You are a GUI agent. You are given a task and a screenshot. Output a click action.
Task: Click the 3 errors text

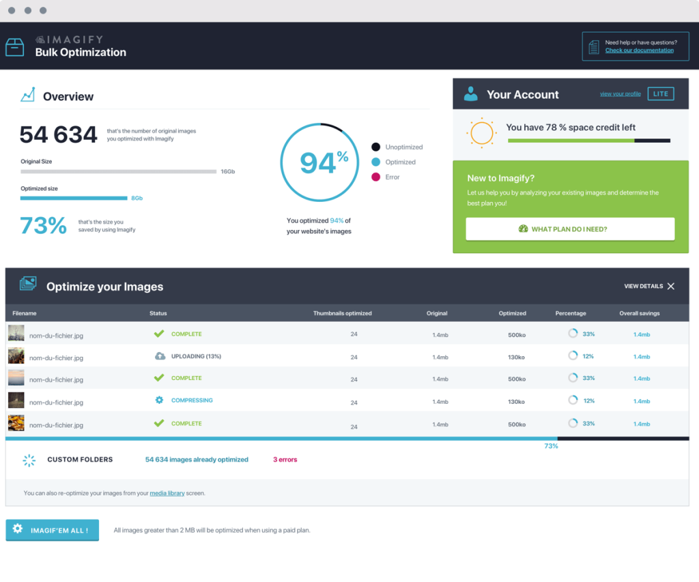285,460
